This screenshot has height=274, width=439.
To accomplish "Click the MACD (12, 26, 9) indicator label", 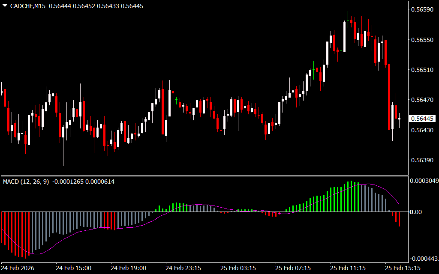I will pyautogui.click(x=26, y=182).
